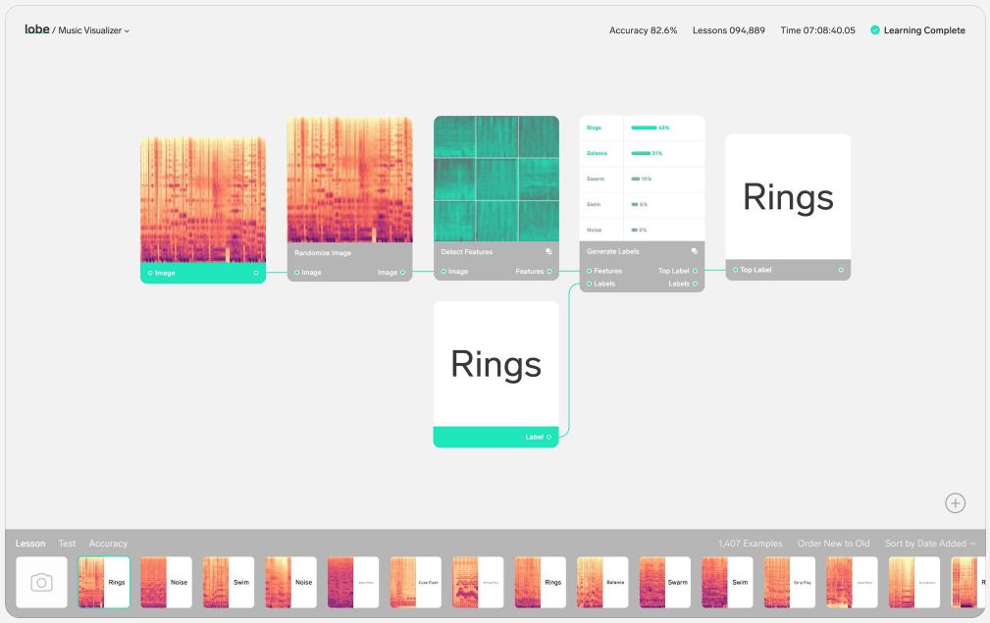This screenshot has height=623, width=990.
Task: Click the Rings prediction confidence bar
Action: click(x=644, y=128)
